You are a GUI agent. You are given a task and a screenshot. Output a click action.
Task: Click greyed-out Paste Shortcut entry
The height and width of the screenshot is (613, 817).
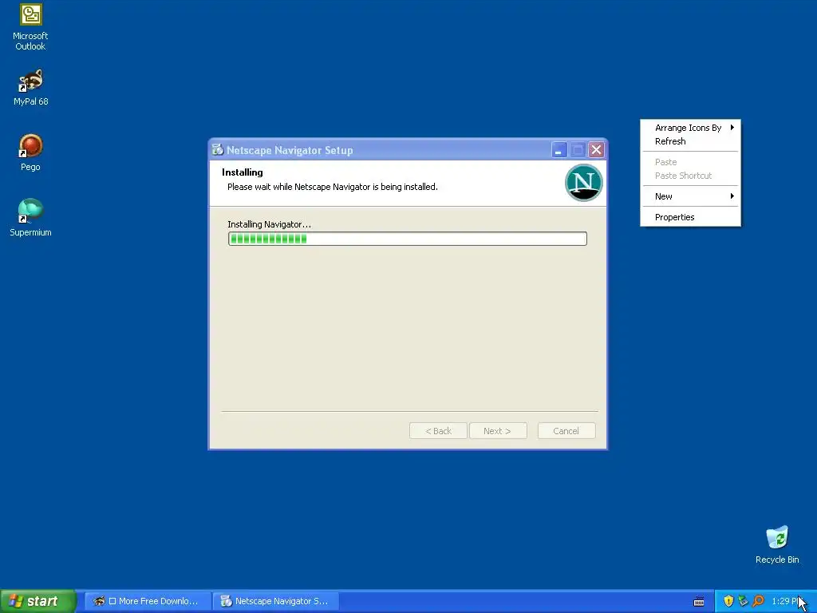(690, 176)
